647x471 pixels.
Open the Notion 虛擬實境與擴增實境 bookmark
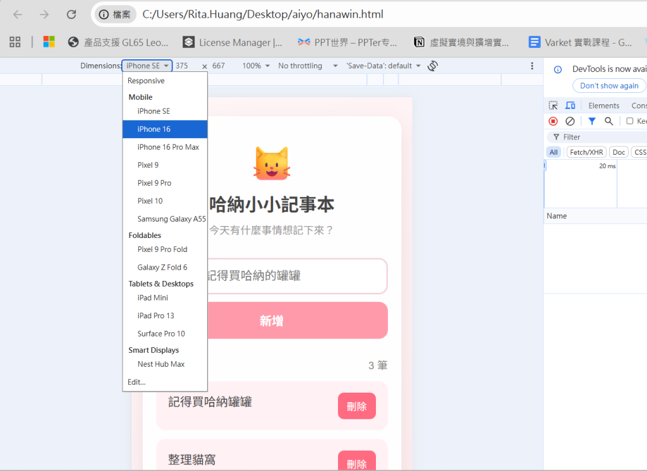click(461, 42)
